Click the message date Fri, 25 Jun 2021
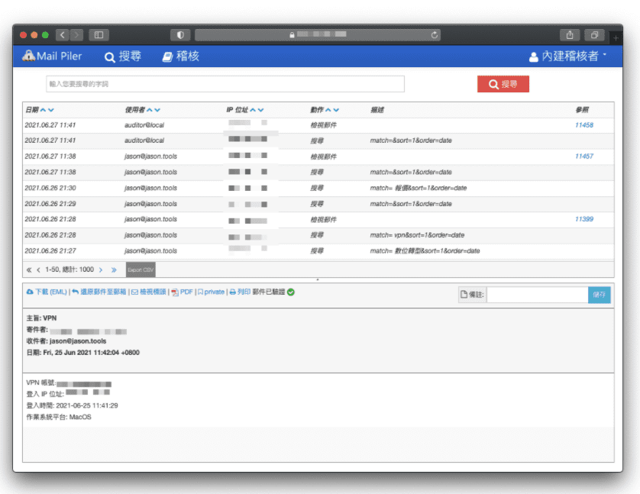This screenshot has height=494, width=640. pyautogui.click(x=92, y=353)
